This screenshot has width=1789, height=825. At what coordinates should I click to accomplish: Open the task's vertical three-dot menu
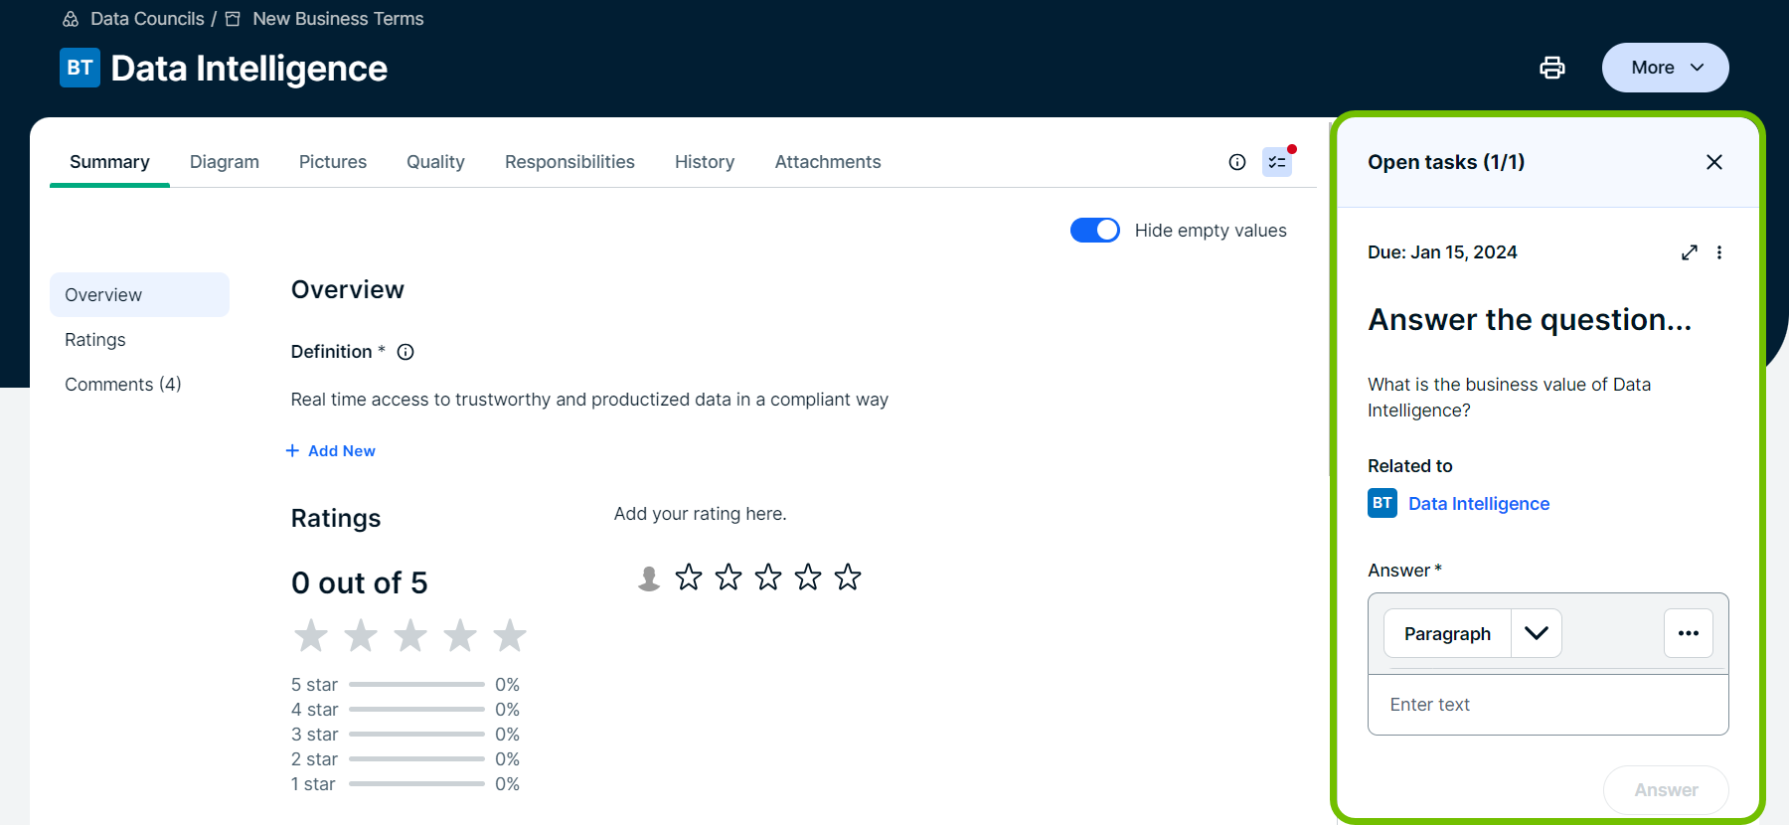pyautogui.click(x=1719, y=252)
